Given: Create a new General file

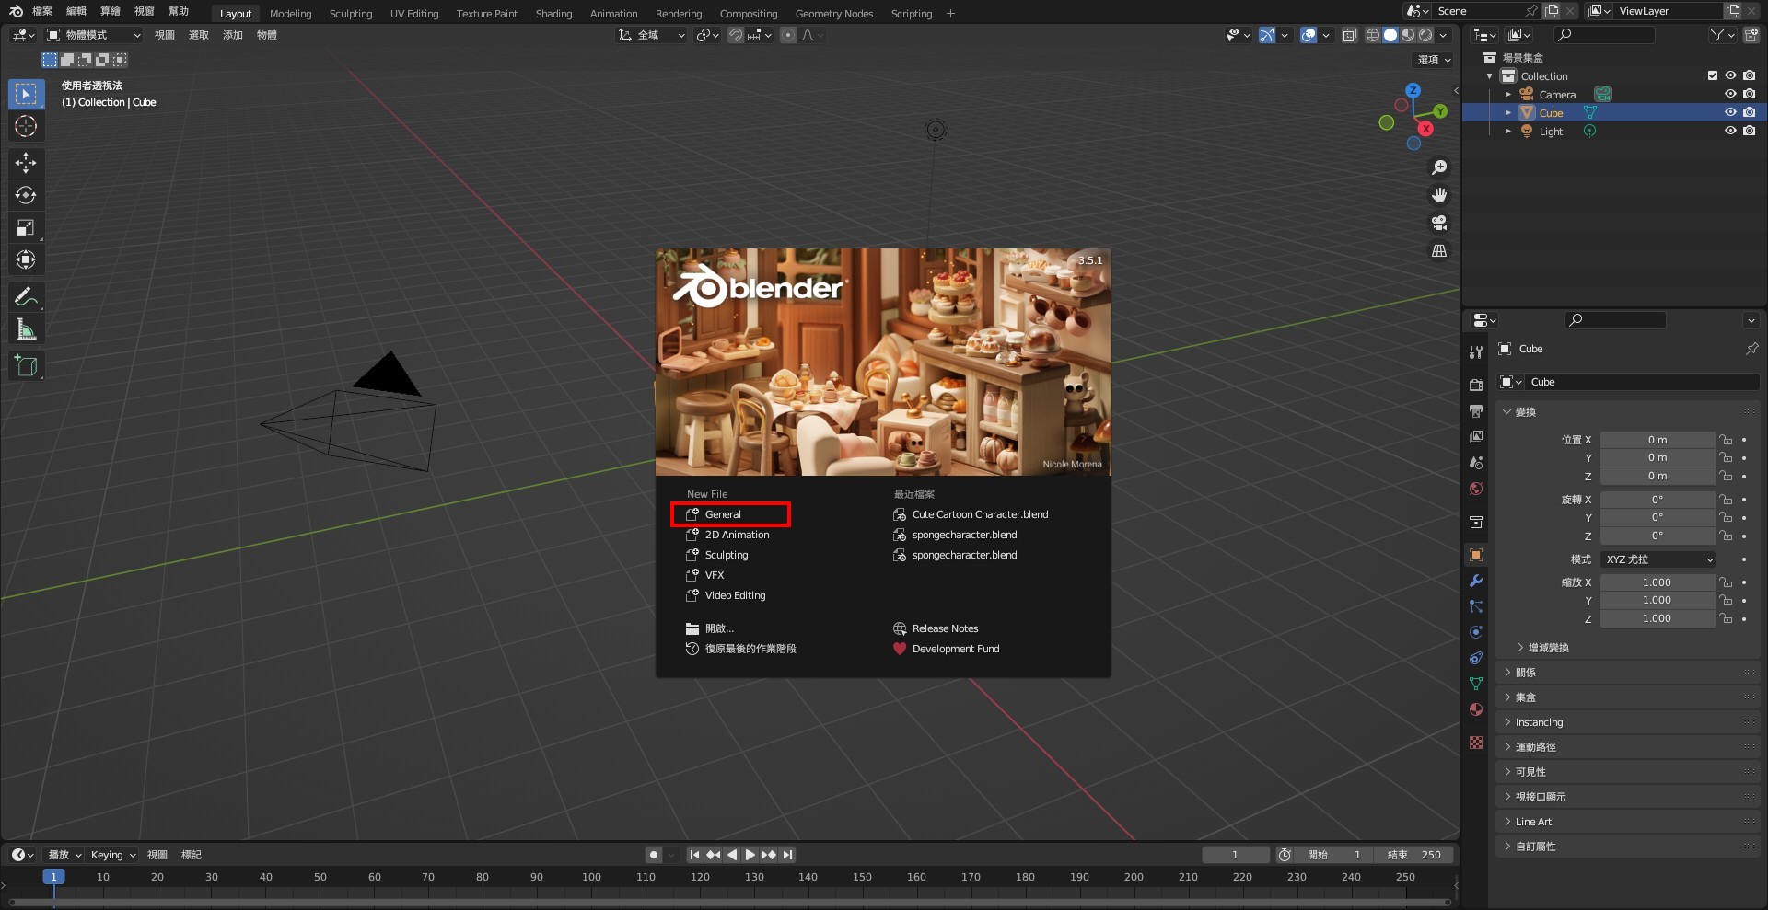Looking at the screenshot, I should pyautogui.click(x=723, y=514).
